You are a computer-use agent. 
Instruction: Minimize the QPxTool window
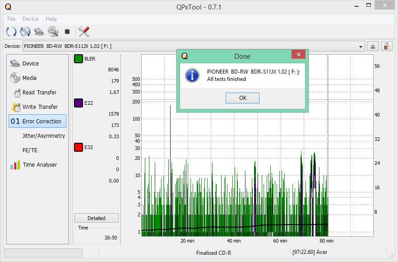pyautogui.click(x=356, y=5)
